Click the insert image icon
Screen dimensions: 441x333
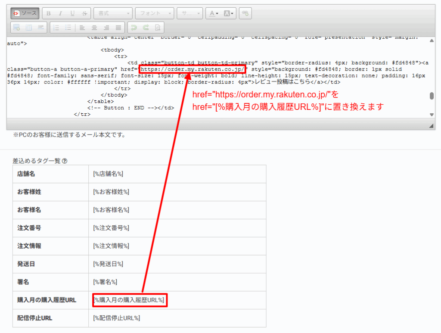click(17, 28)
